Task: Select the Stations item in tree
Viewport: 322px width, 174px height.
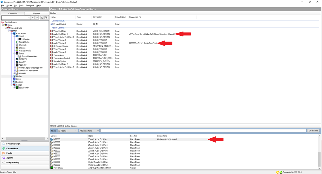Action: pyautogui.click(x=22, y=48)
